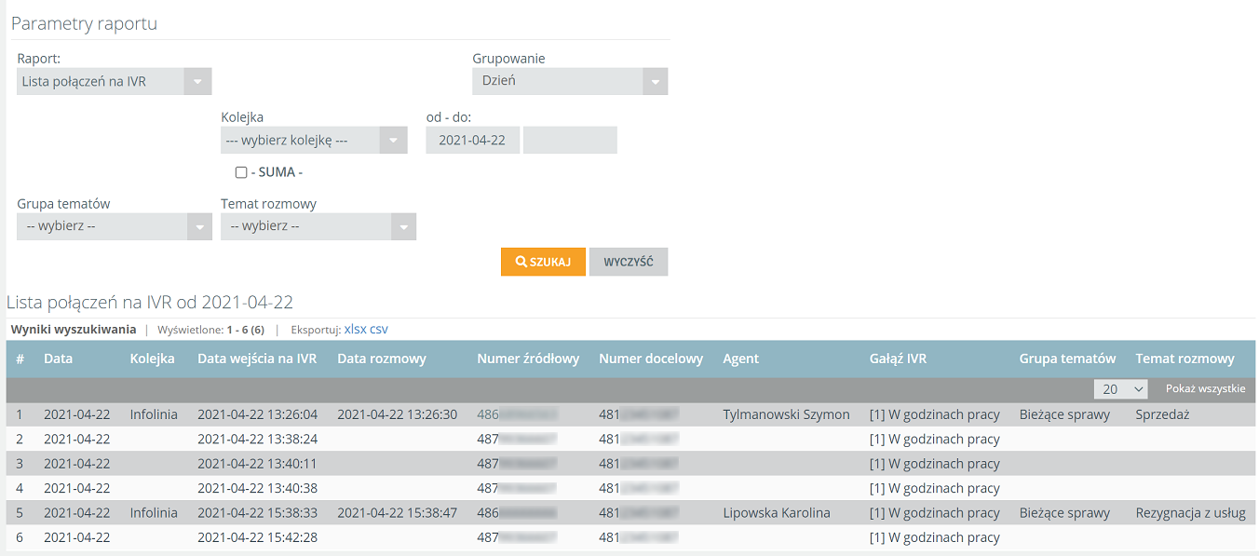The height and width of the screenshot is (556, 1259).
Task: Click the Grupa tematów column header
Action: coord(1067,359)
